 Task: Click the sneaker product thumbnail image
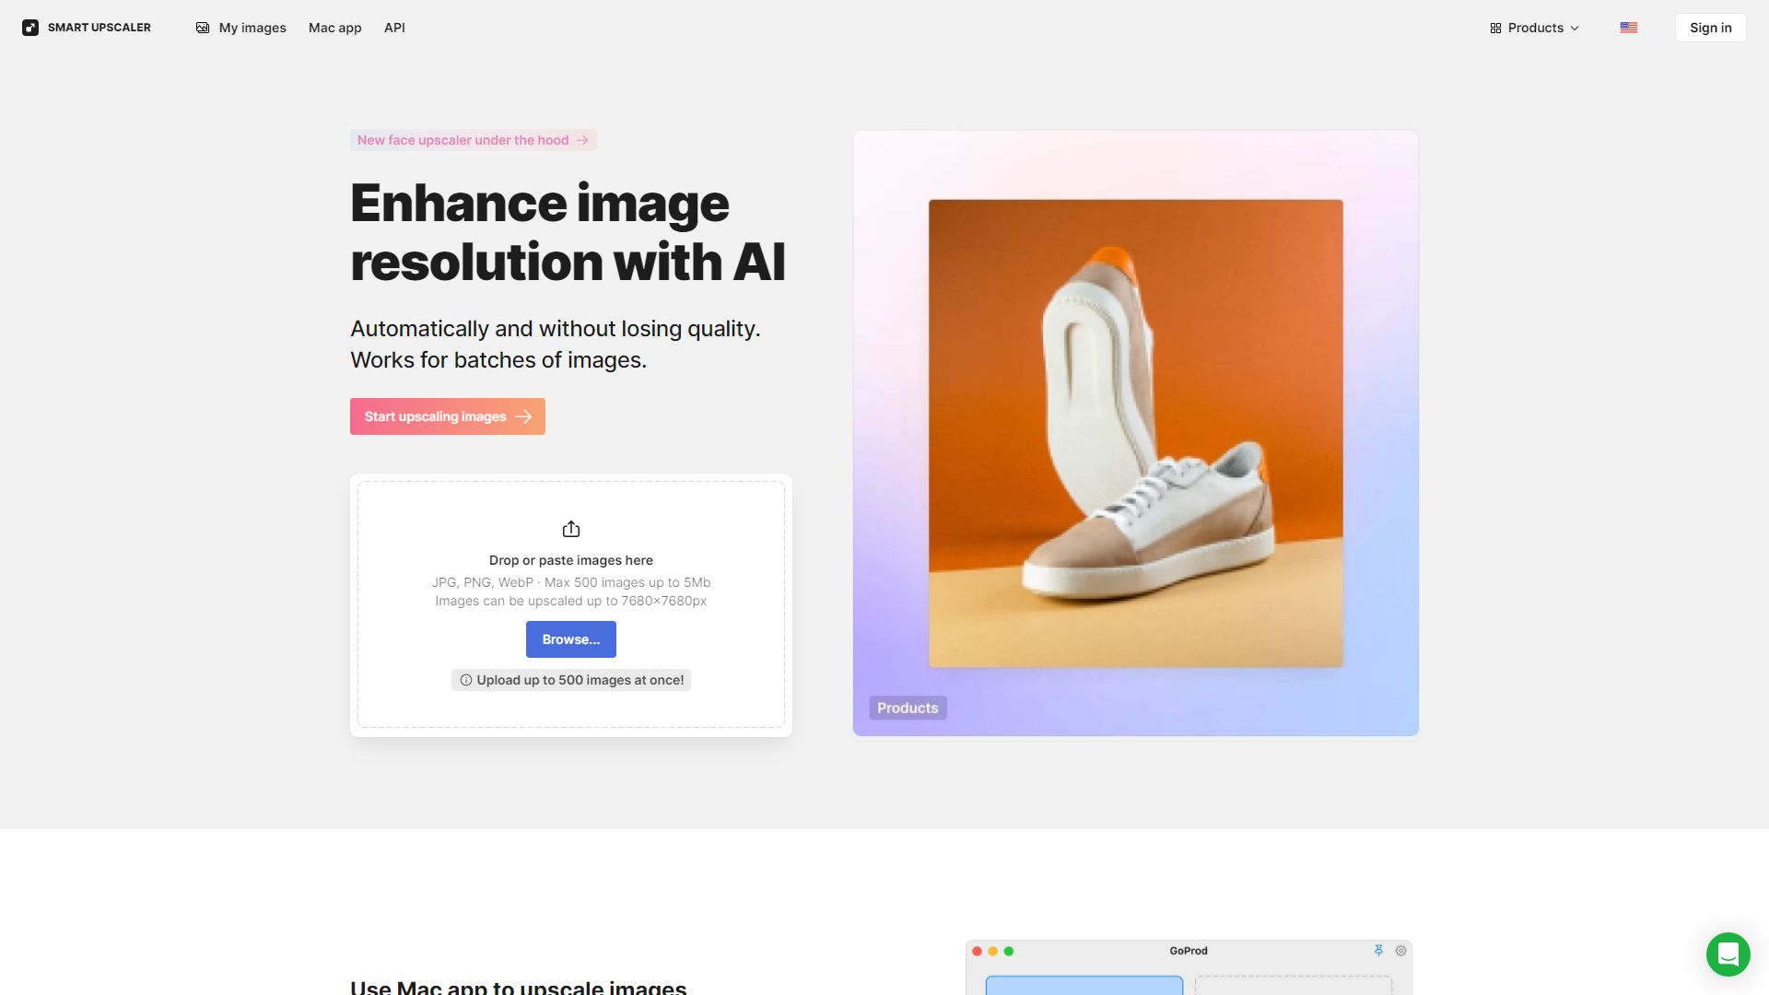click(x=1135, y=432)
